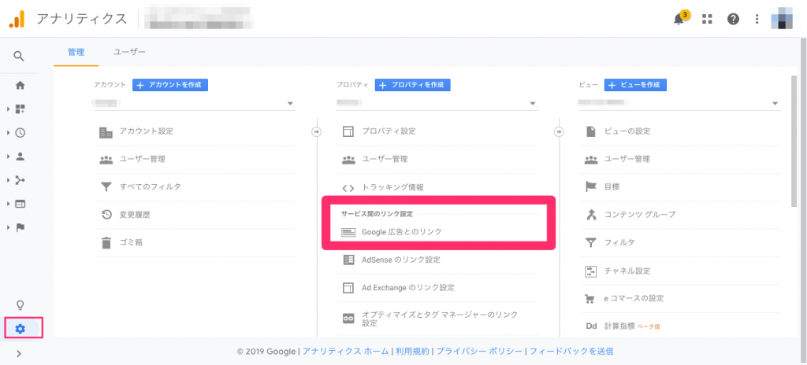Open the view selector dropdown
807x365 pixels.
(x=679, y=103)
